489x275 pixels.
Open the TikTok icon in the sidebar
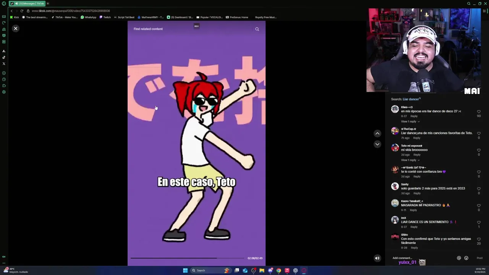[4, 57]
